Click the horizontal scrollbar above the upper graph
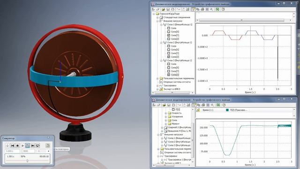This screenshot has height=169, width=300. (242, 20)
